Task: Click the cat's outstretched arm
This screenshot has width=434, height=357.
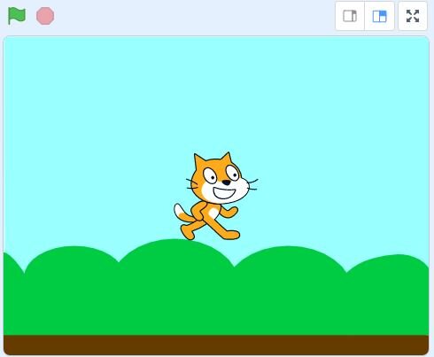Action: click(x=229, y=212)
